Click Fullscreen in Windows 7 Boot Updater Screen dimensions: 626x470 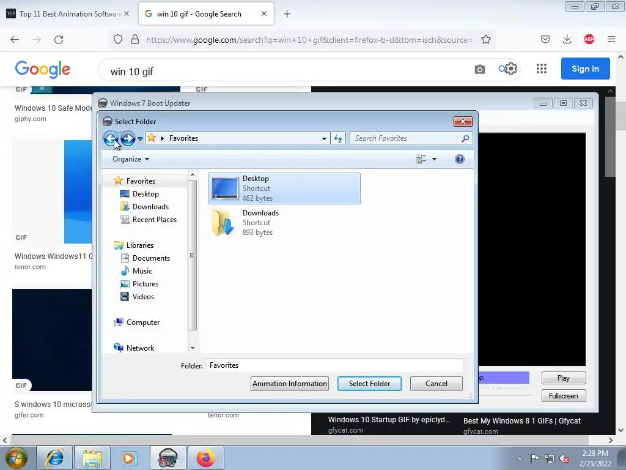(564, 396)
